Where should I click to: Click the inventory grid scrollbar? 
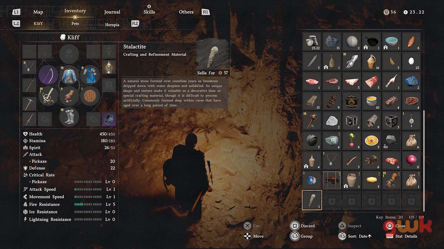424,159
